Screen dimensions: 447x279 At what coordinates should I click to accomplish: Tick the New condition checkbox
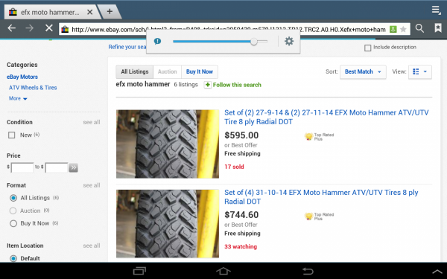(x=12, y=135)
